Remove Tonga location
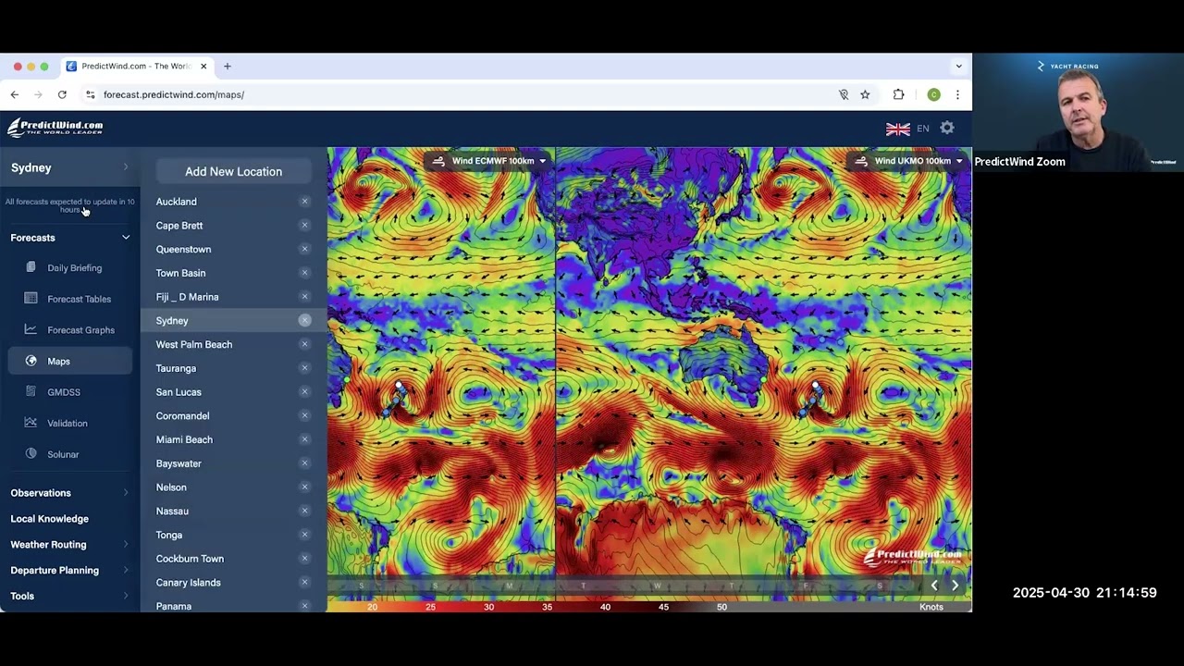This screenshot has width=1184, height=666. [x=304, y=535]
